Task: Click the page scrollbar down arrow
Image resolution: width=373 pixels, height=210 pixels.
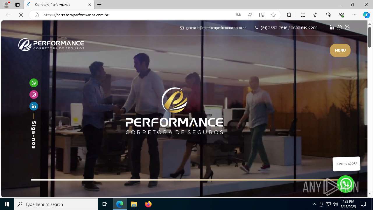Action: pos(370,193)
